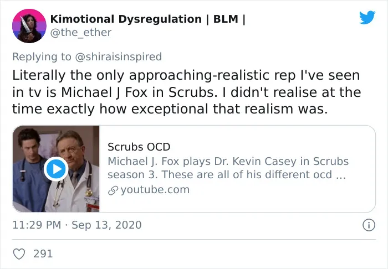Open the Kimotional Dysregulation display name
This screenshot has height=269, width=388.
pos(148,19)
